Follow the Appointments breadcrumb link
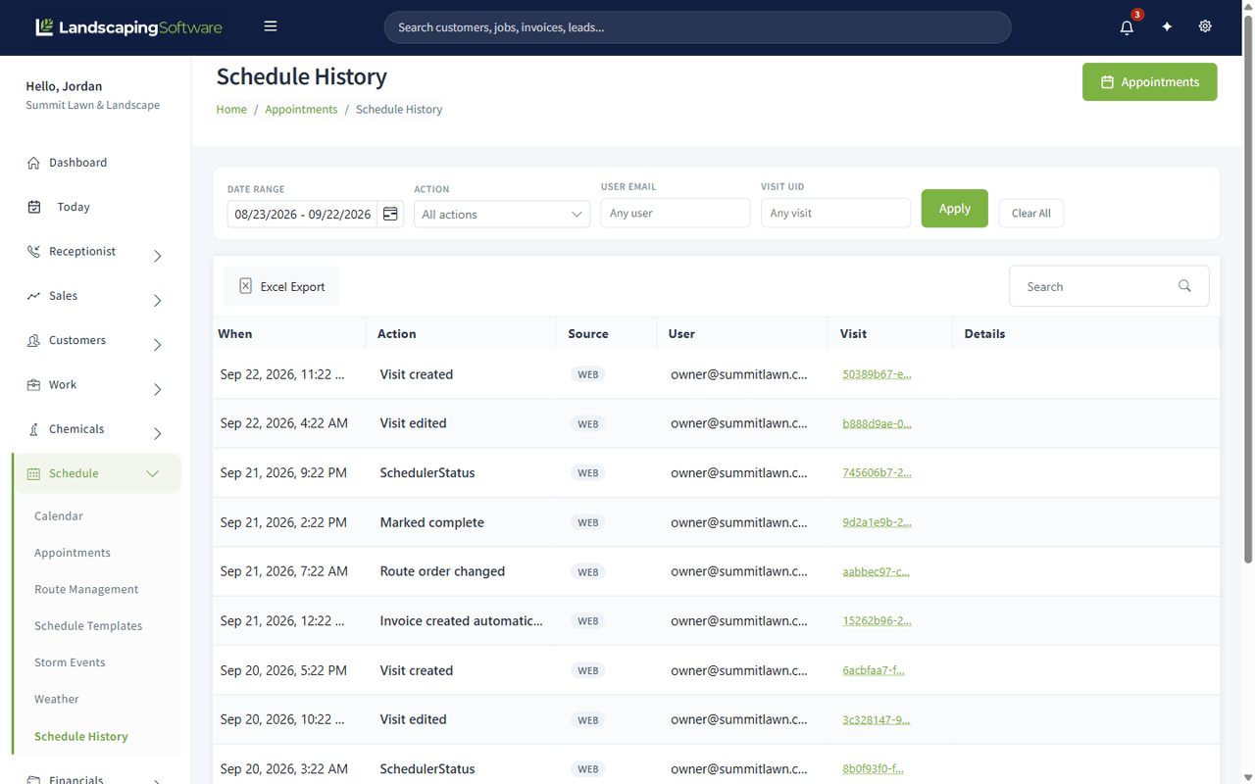This screenshot has width=1255, height=784. pyautogui.click(x=301, y=109)
